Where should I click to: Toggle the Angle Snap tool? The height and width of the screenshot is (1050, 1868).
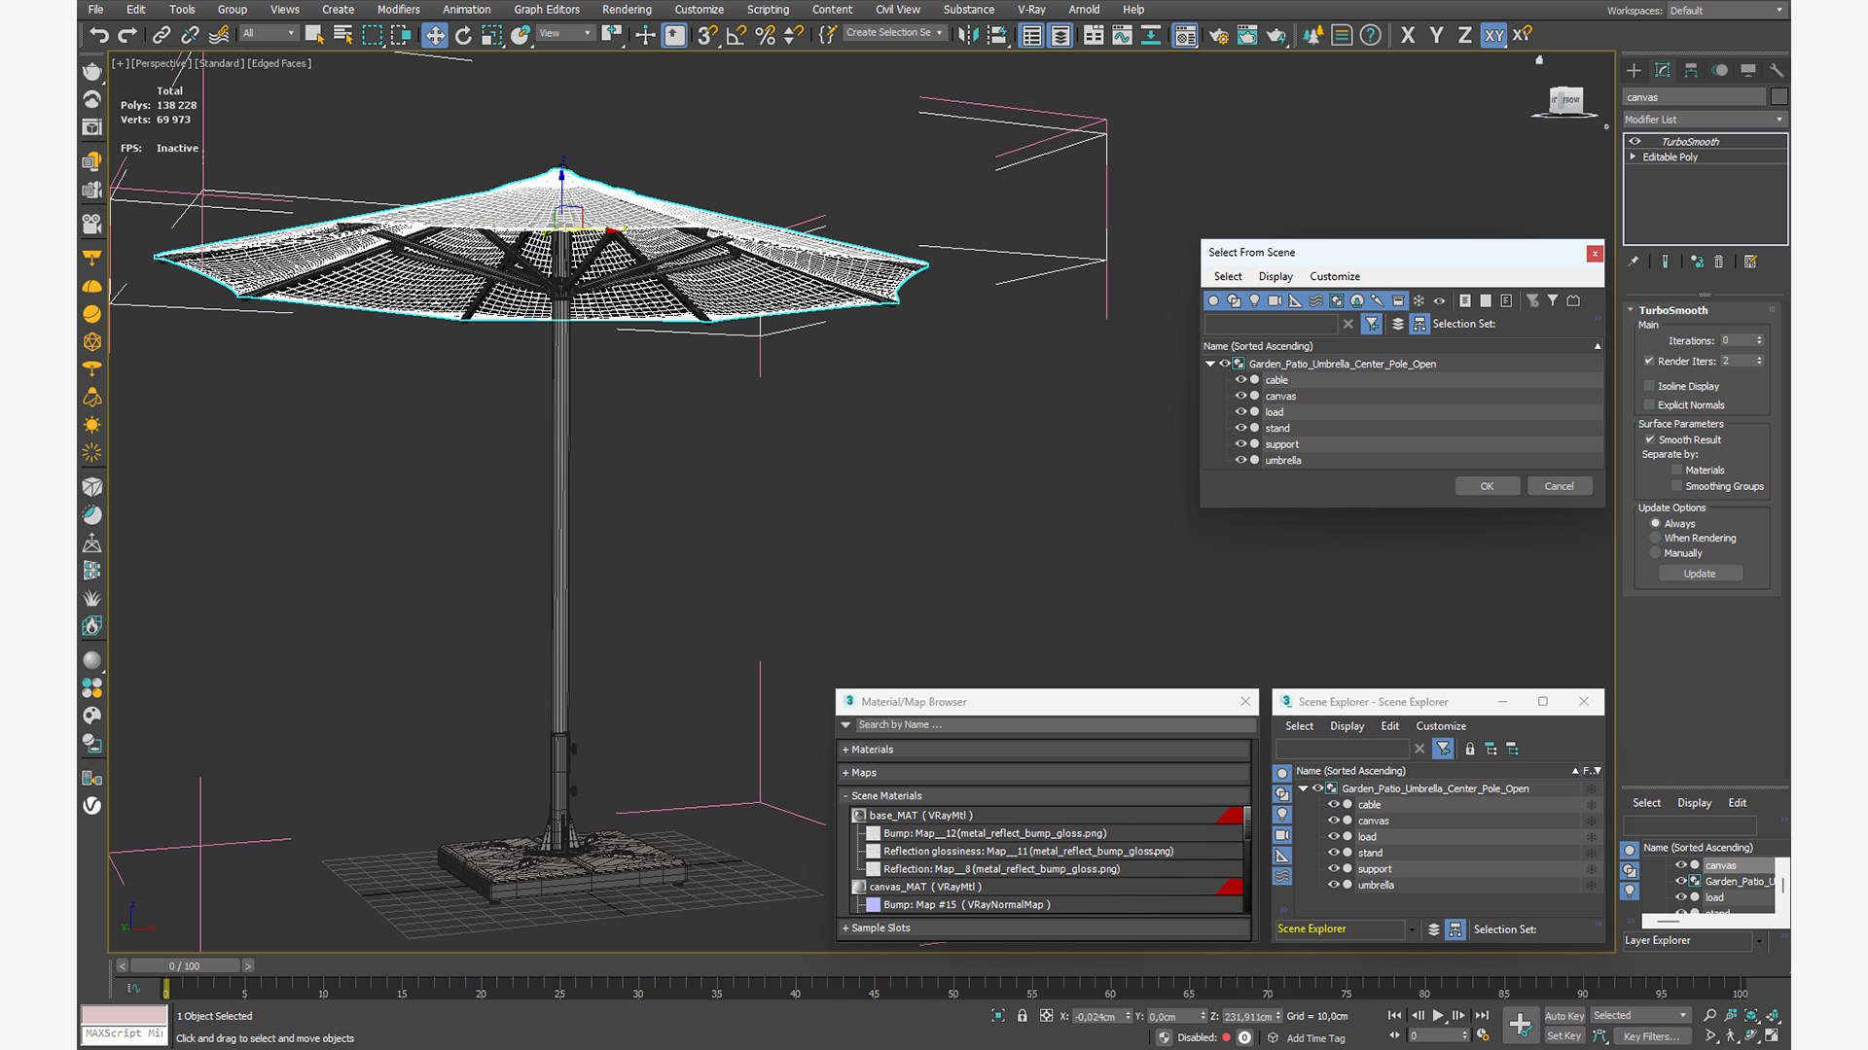(x=736, y=35)
